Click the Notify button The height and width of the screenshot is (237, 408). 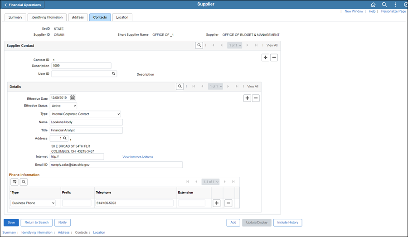coord(63,222)
